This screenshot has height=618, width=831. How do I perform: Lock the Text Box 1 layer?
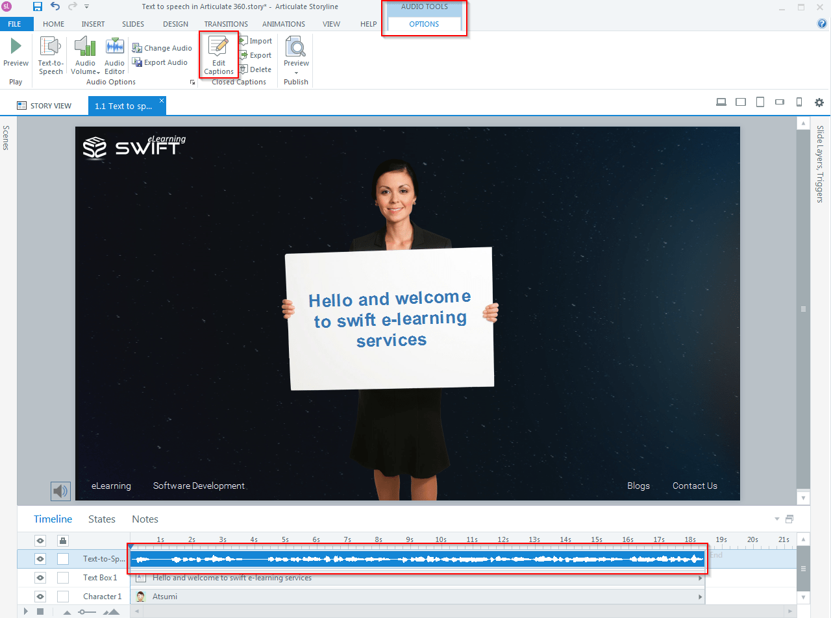[x=63, y=578]
